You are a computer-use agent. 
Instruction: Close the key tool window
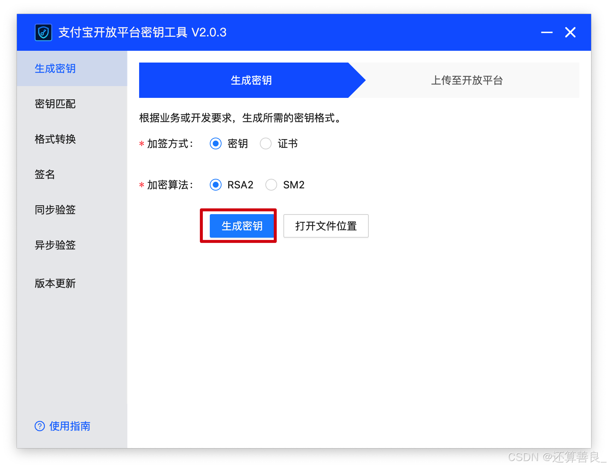[x=570, y=32]
